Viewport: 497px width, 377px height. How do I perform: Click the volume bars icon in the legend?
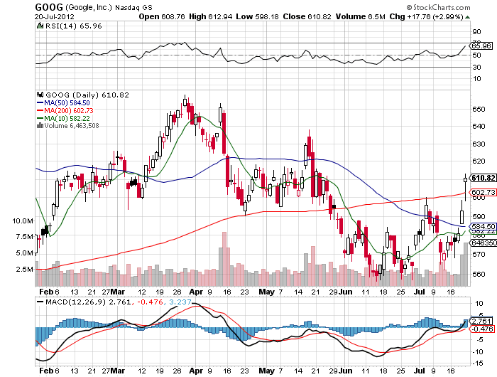click(40, 125)
